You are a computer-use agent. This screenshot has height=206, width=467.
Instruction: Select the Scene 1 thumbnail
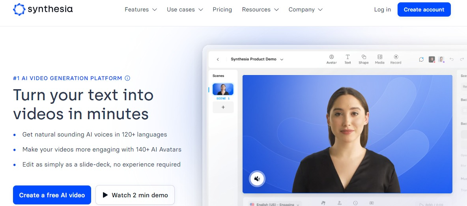223,90
